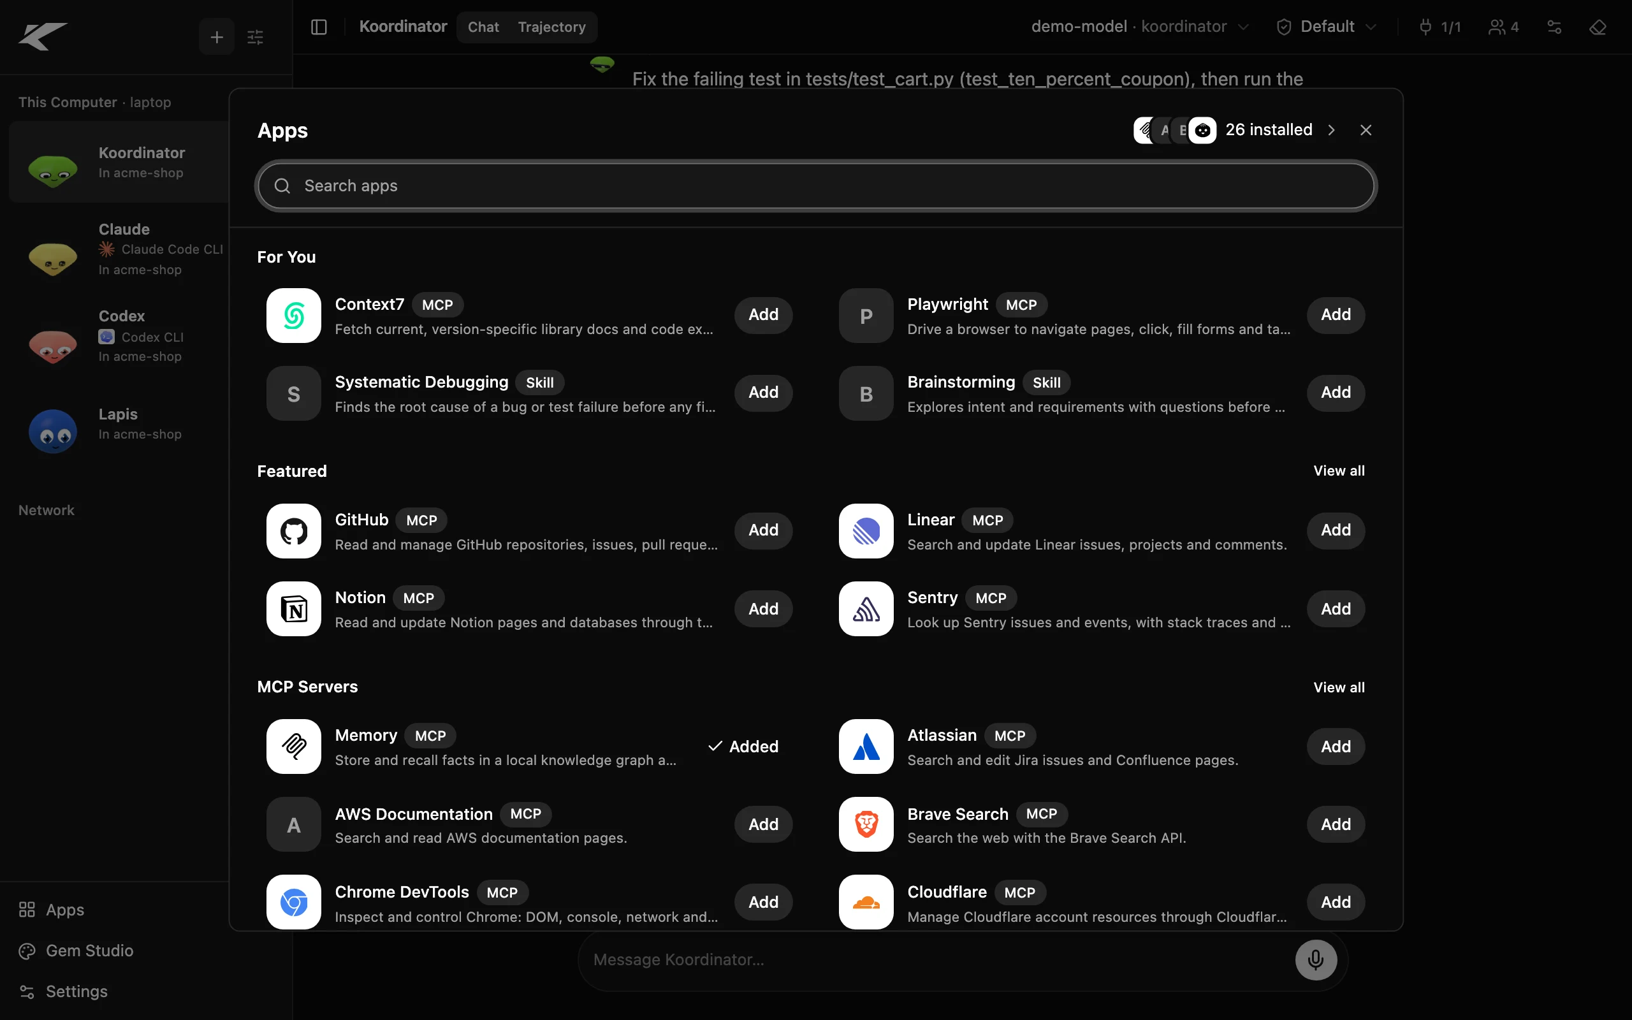Click the Search apps field
This screenshot has width=1632, height=1020.
pyautogui.click(x=816, y=186)
